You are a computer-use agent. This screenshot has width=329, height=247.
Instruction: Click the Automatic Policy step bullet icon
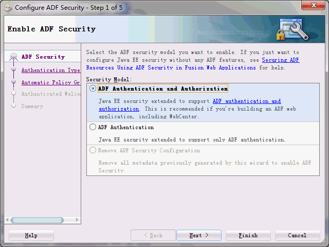pyautogui.click(x=14, y=81)
